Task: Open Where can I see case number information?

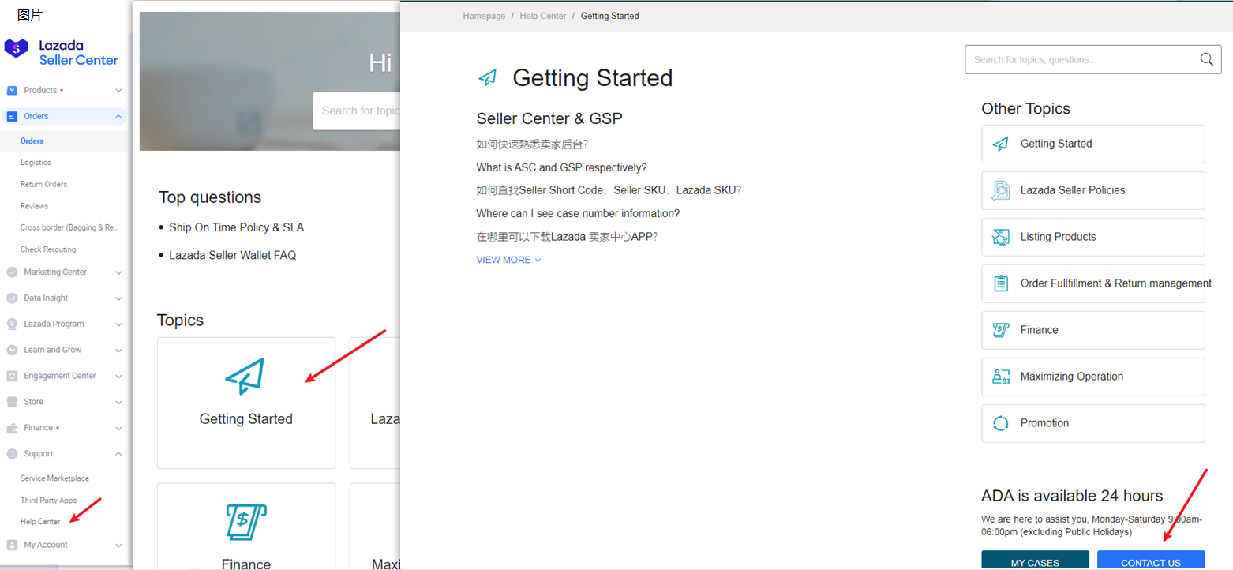Action: click(578, 213)
